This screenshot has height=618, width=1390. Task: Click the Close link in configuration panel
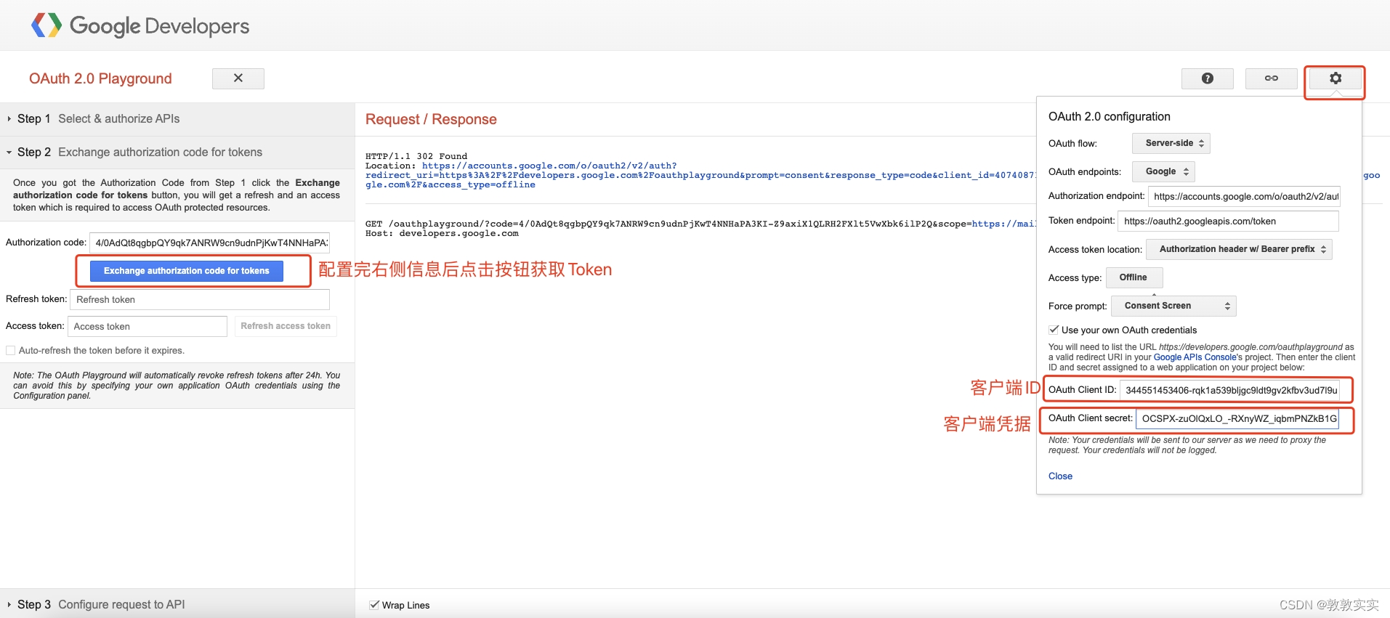(1060, 476)
